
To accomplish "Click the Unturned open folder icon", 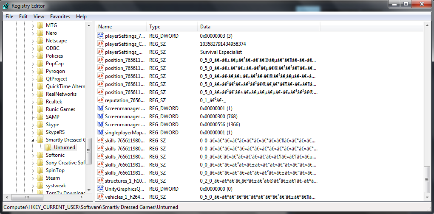I will (48, 147).
